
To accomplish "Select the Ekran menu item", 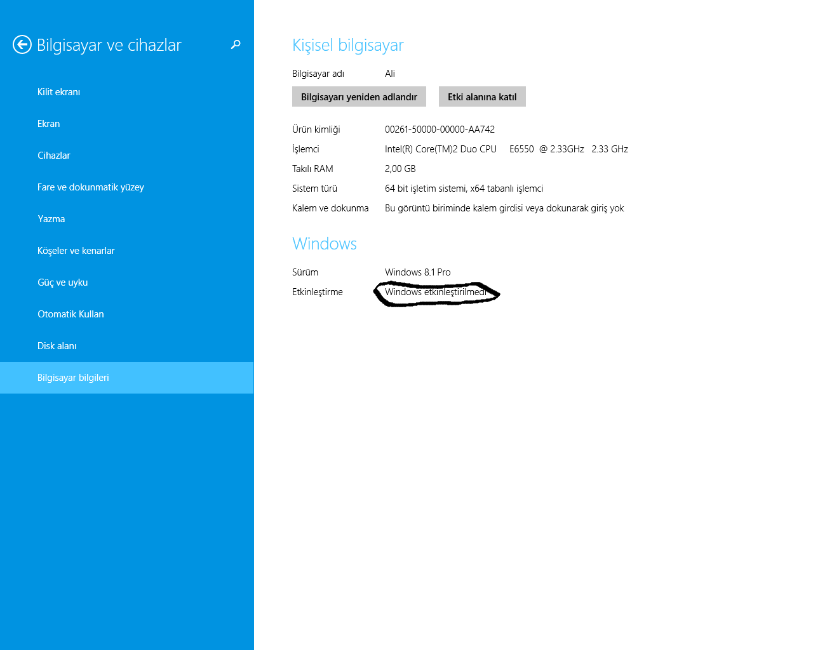I will pyautogui.click(x=127, y=124).
